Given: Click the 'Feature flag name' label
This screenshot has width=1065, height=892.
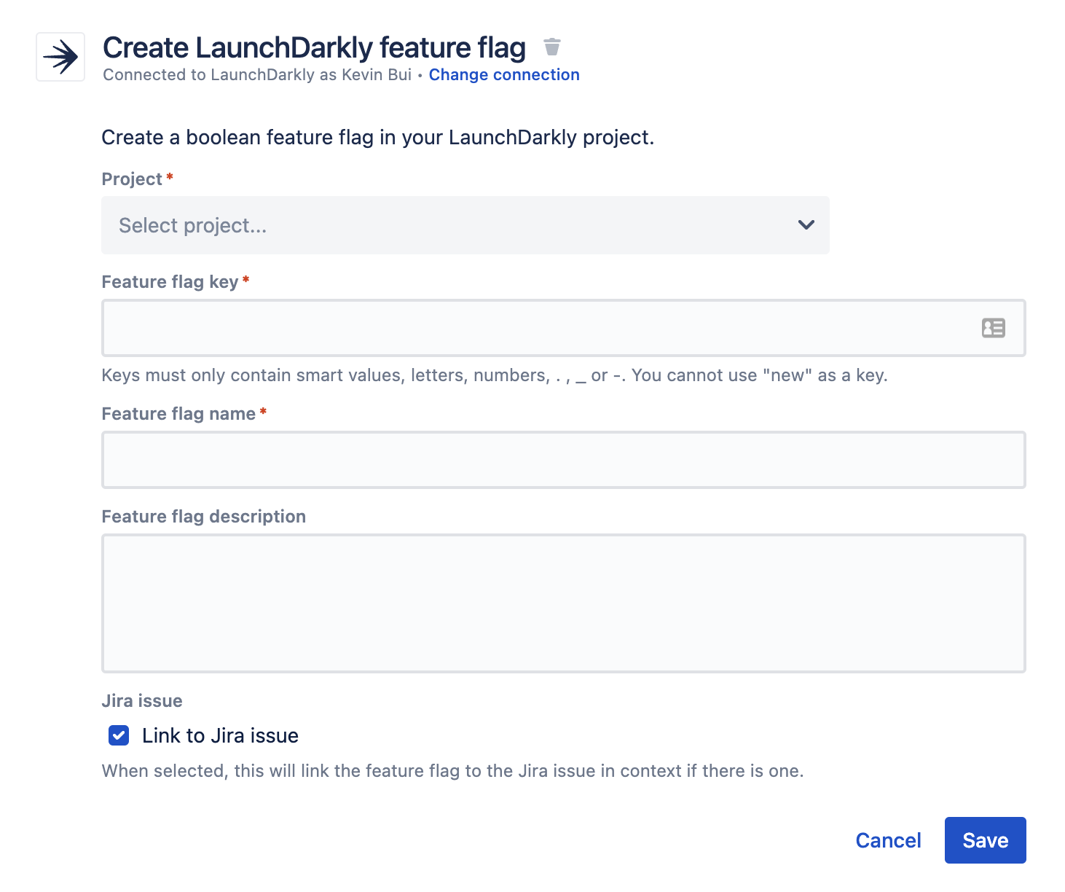Looking at the screenshot, I should (x=178, y=414).
